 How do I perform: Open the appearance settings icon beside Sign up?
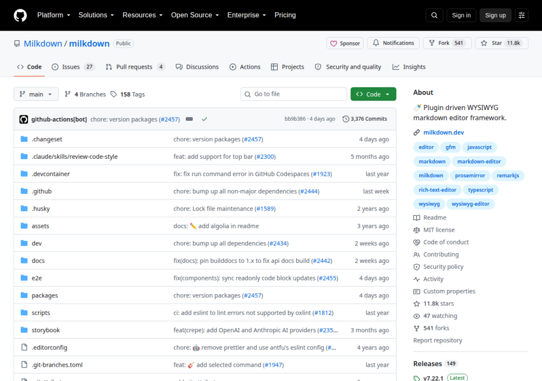(521, 15)
